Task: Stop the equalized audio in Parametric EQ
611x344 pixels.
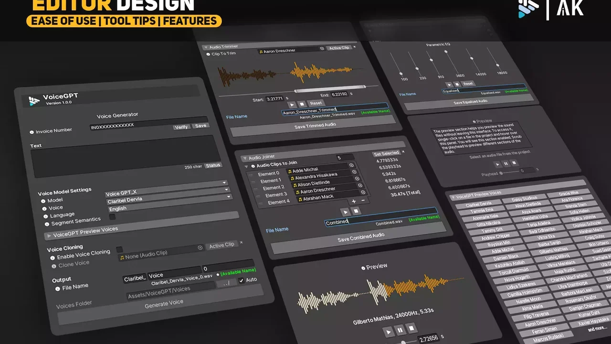Action: (457, 84)
